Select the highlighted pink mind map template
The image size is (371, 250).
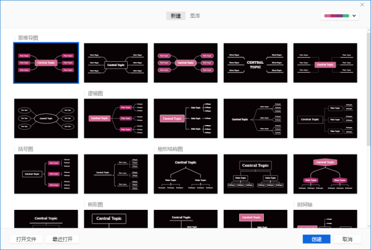coord(46,63)
